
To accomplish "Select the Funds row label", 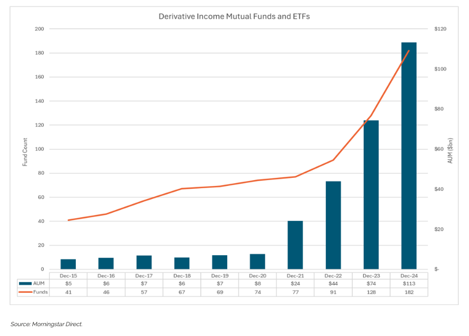I will tap(40, 292).
